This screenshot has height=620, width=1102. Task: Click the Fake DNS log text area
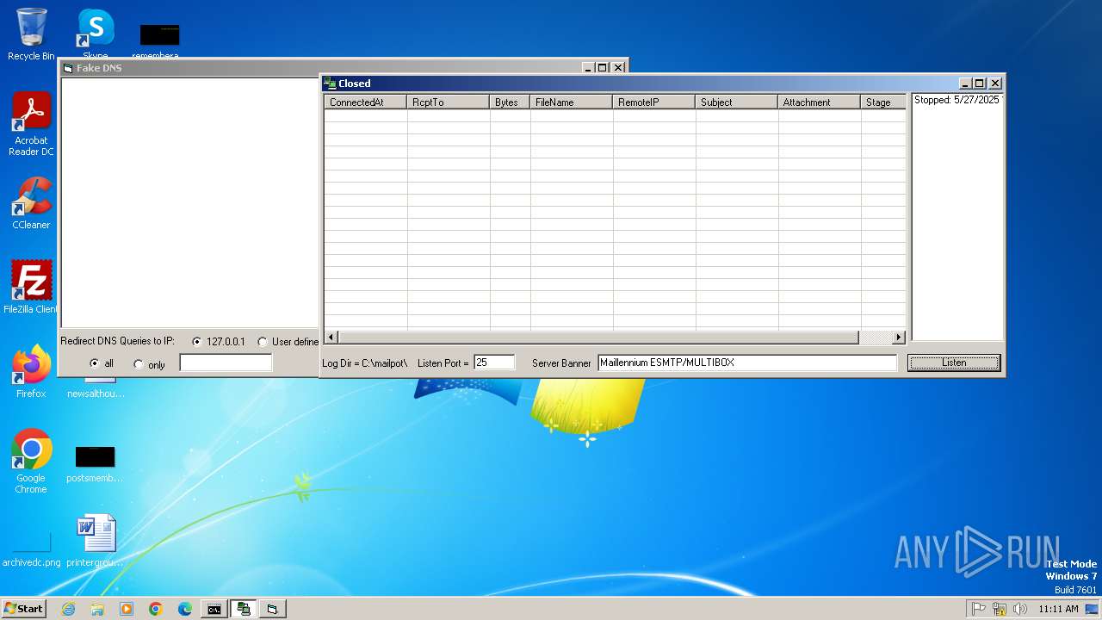(189, 202)
